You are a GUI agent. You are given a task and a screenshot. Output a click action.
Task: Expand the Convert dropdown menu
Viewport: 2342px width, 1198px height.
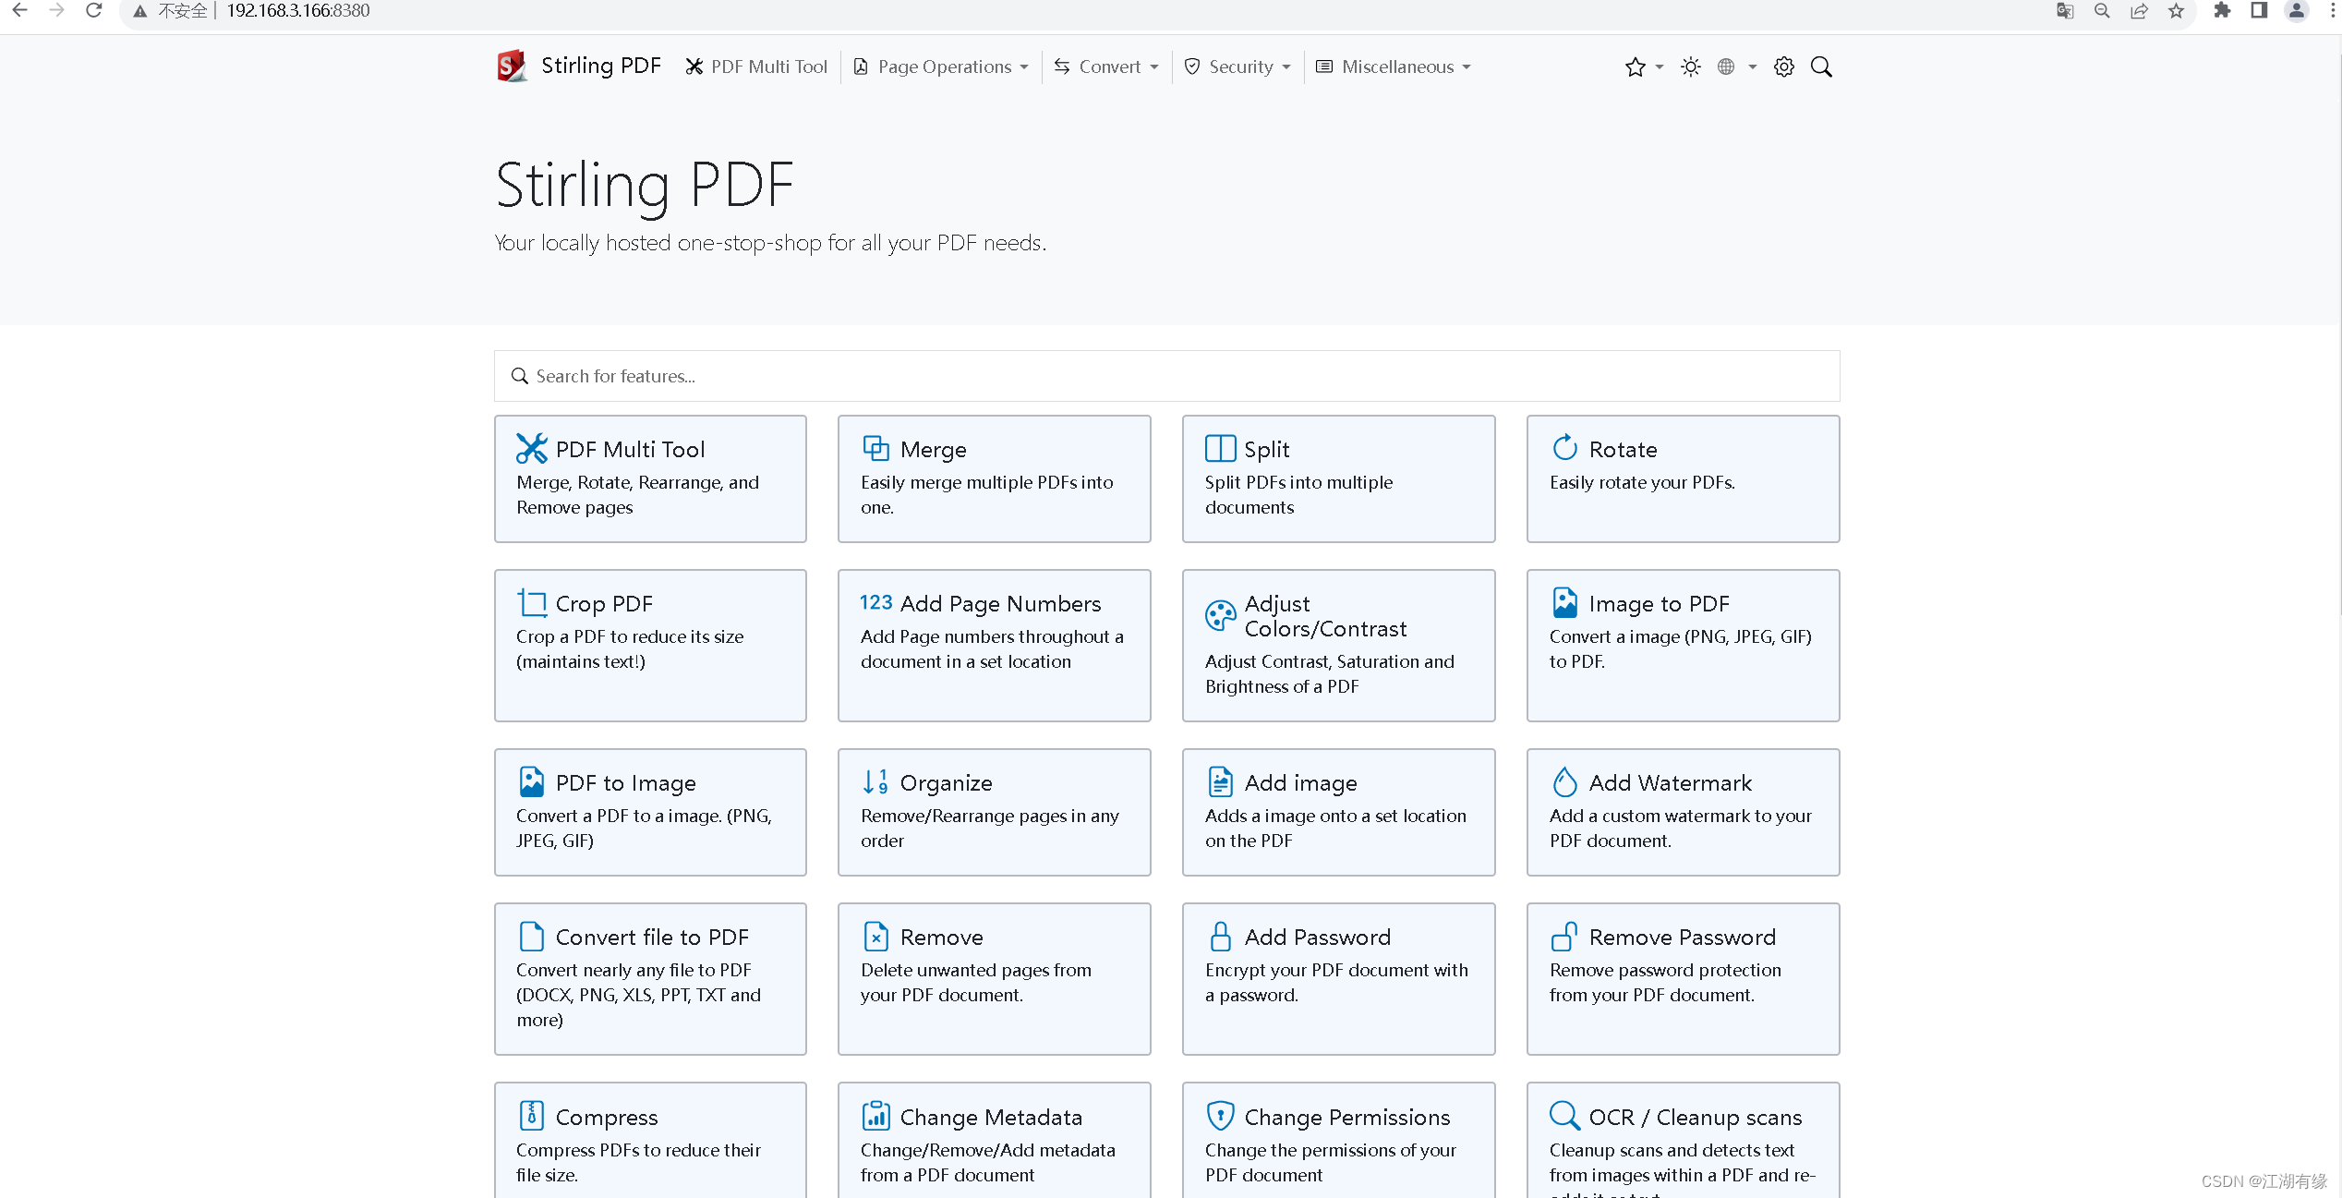[x=1107, y=66]
